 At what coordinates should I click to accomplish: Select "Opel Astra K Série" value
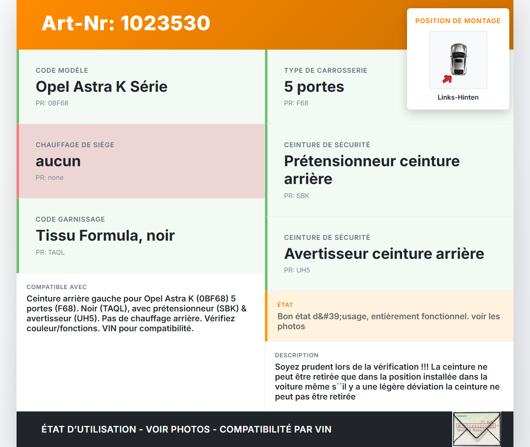pos(101,86)
